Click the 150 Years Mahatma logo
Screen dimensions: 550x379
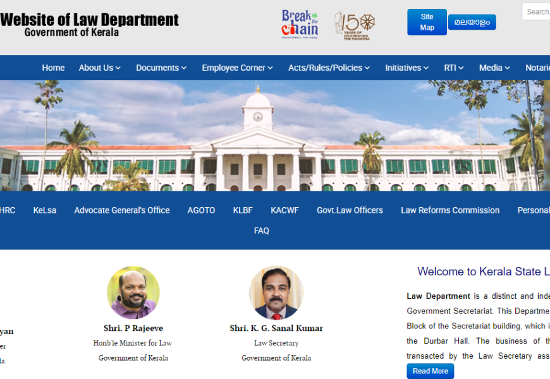point(355,26)
